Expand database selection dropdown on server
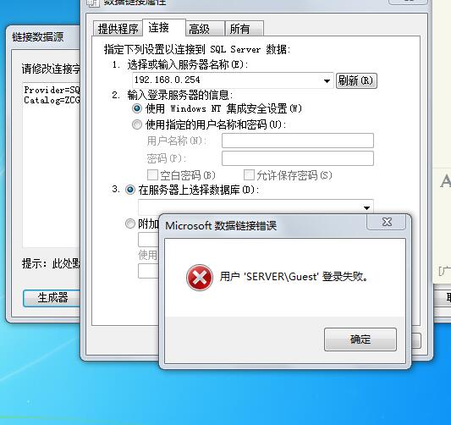Screen dimensions: 451x425 pos(366,207)
